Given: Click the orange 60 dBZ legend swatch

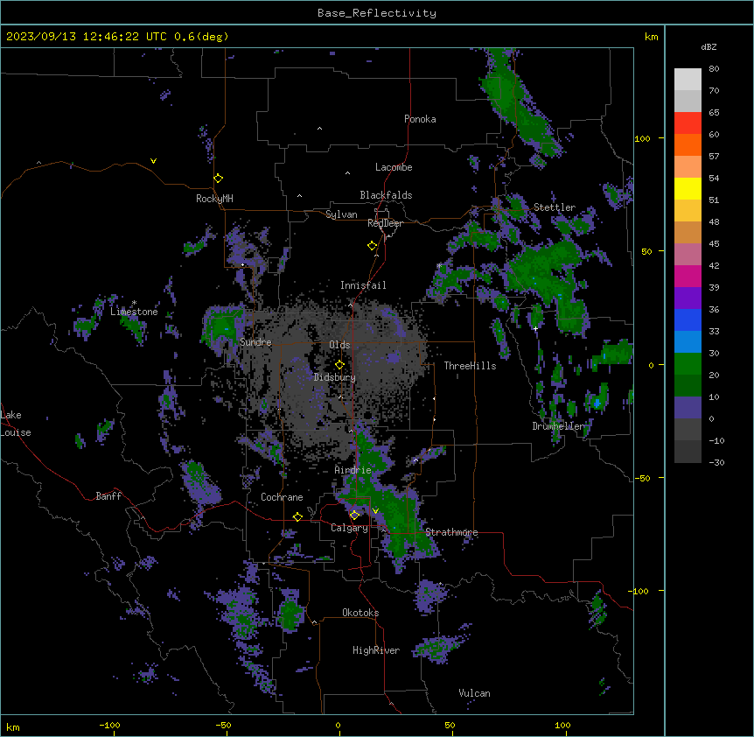Looking at the screenshot, I should click(688, 144).
